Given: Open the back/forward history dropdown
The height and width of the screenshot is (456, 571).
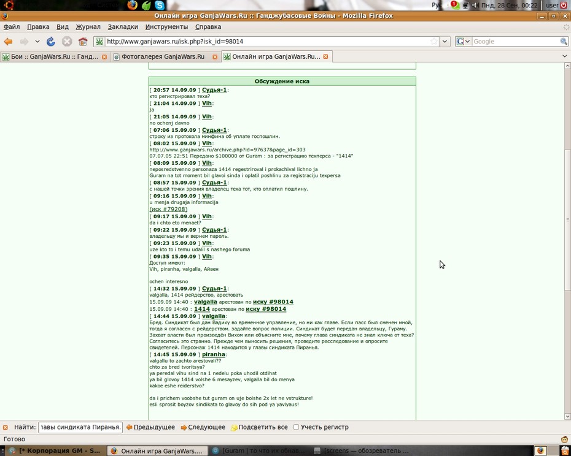Looking at the screenshot, I should coord(37,42).
